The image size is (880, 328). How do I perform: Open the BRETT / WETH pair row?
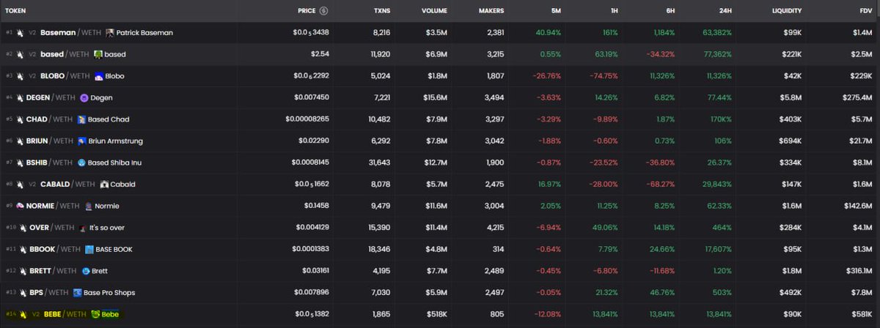coord(440,271)
